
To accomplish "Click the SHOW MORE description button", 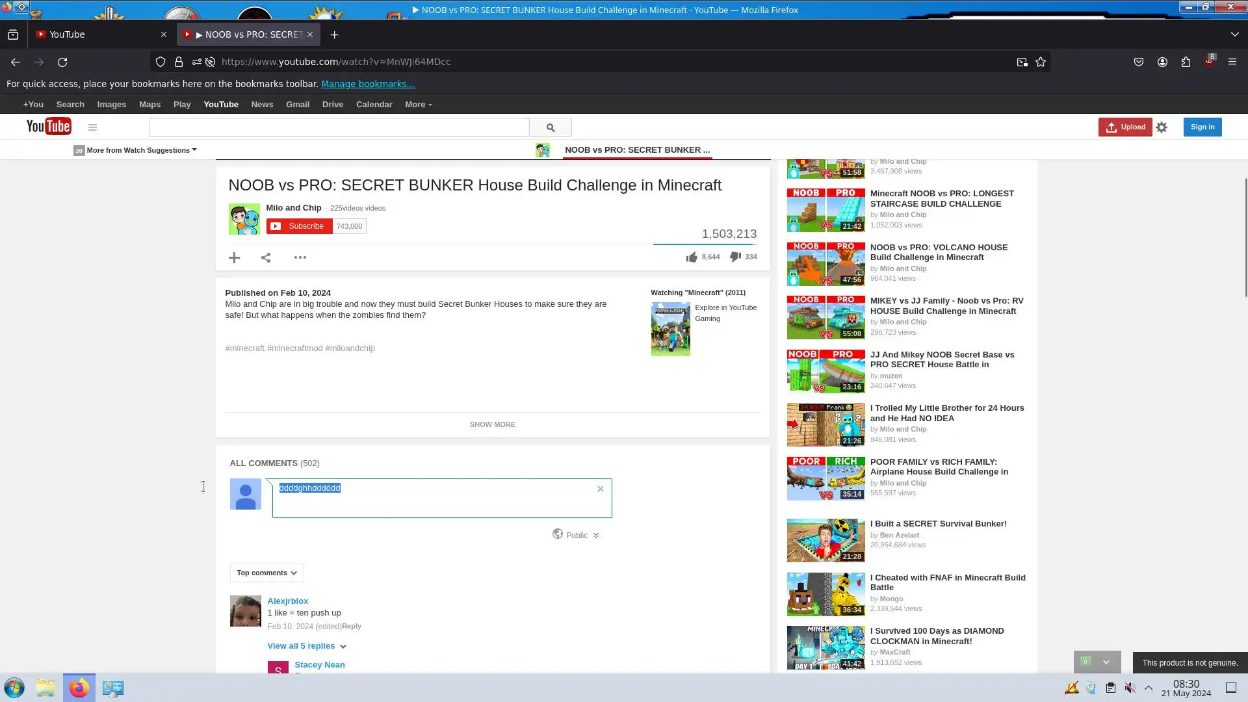I will tap(492, 424).
